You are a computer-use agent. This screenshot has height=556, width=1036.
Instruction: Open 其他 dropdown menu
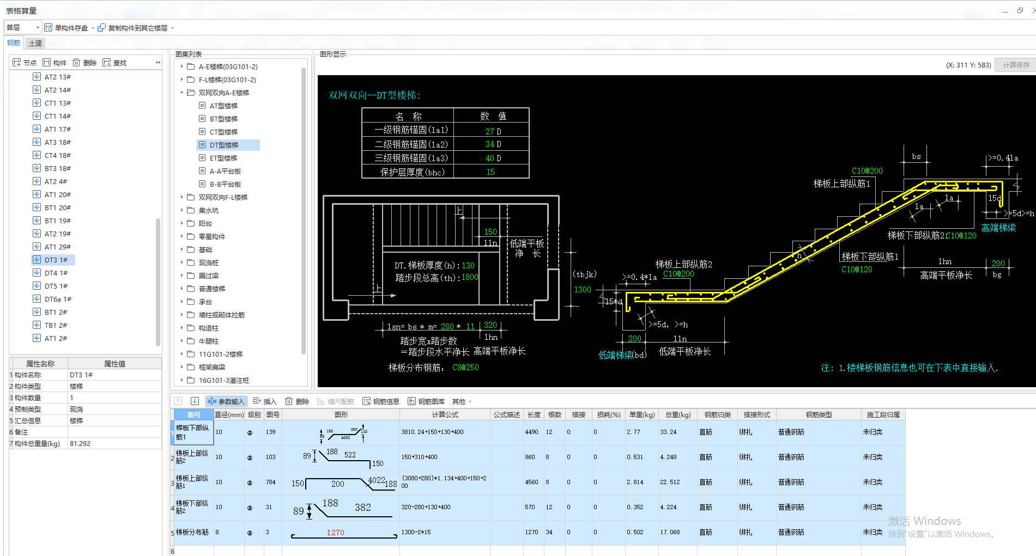[462, 401]
